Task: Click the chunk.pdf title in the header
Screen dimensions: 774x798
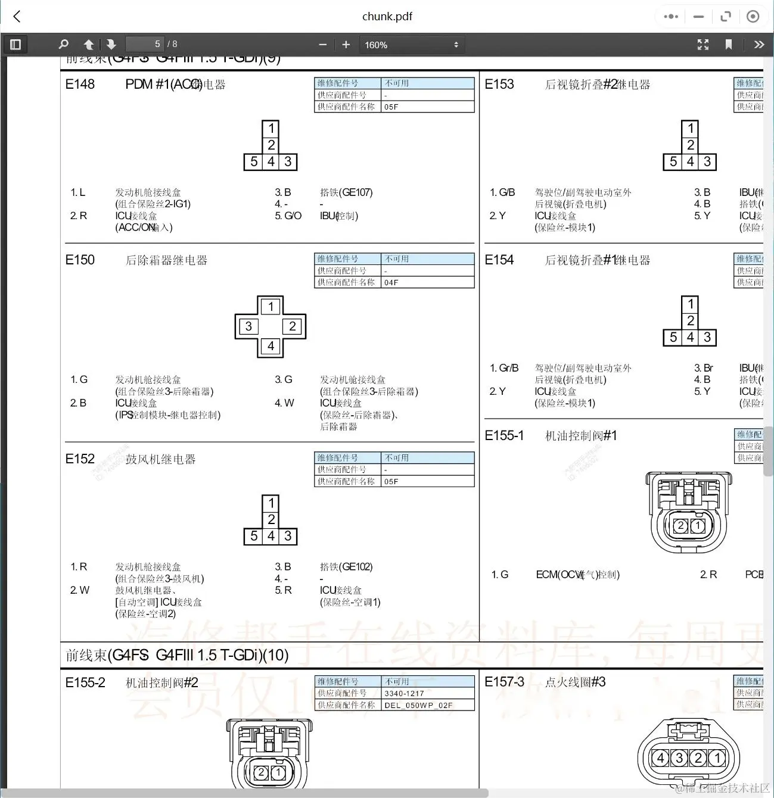Action: click(388, 16)
